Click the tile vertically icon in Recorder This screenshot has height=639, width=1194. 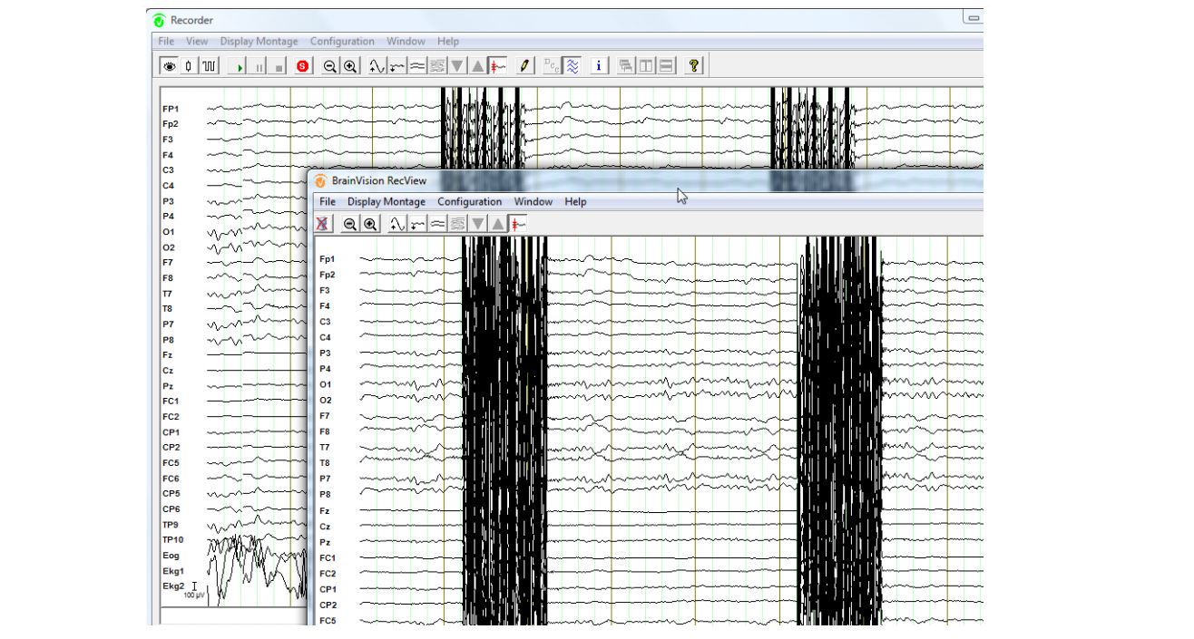click(646, 66)
